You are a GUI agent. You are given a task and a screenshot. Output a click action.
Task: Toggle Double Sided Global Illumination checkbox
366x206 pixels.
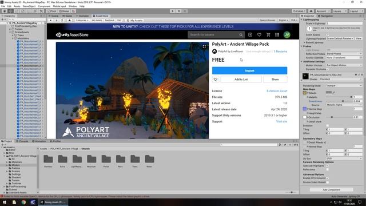(x=328, y=182)
